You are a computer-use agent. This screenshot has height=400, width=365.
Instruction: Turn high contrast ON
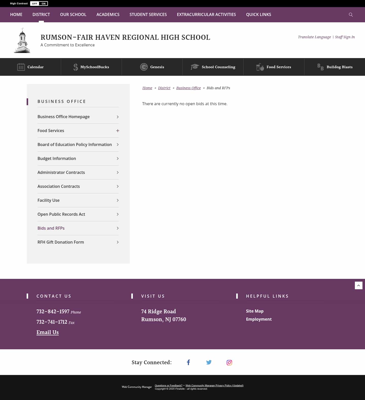[44, 4]
